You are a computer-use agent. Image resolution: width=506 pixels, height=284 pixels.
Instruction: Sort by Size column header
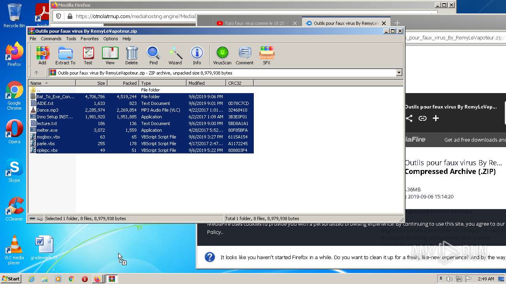coord(91,83)
